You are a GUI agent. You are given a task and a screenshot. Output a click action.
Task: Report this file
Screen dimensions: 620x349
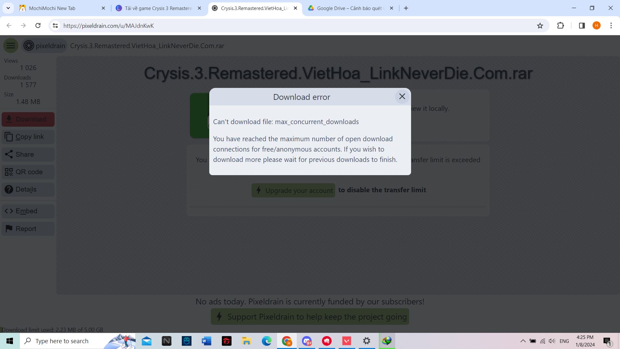pos(28,228)
